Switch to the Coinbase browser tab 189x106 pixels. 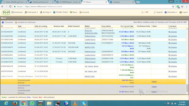(122, 2)
